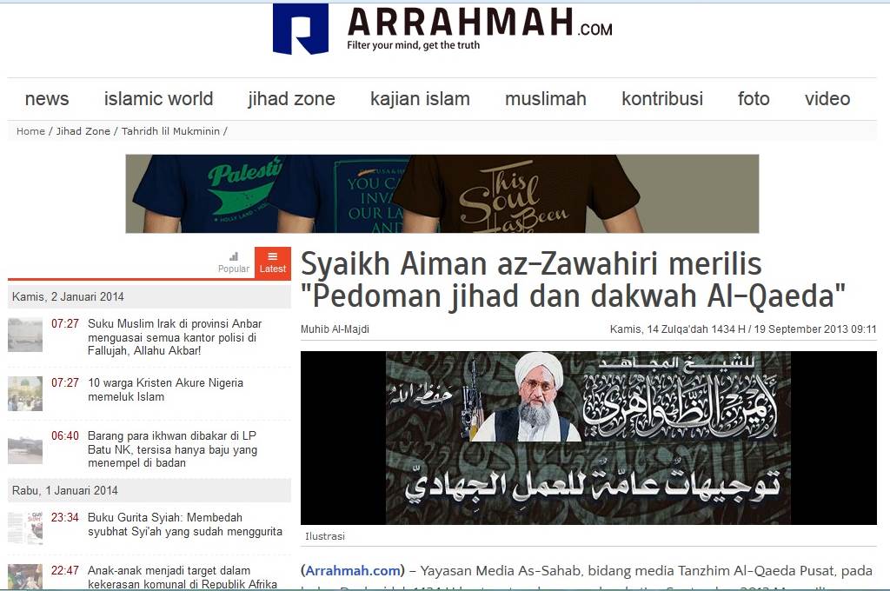This screenshot has width=890, height=591.
Task: Click the Ilustrasi caption
Action: point(325,536)
